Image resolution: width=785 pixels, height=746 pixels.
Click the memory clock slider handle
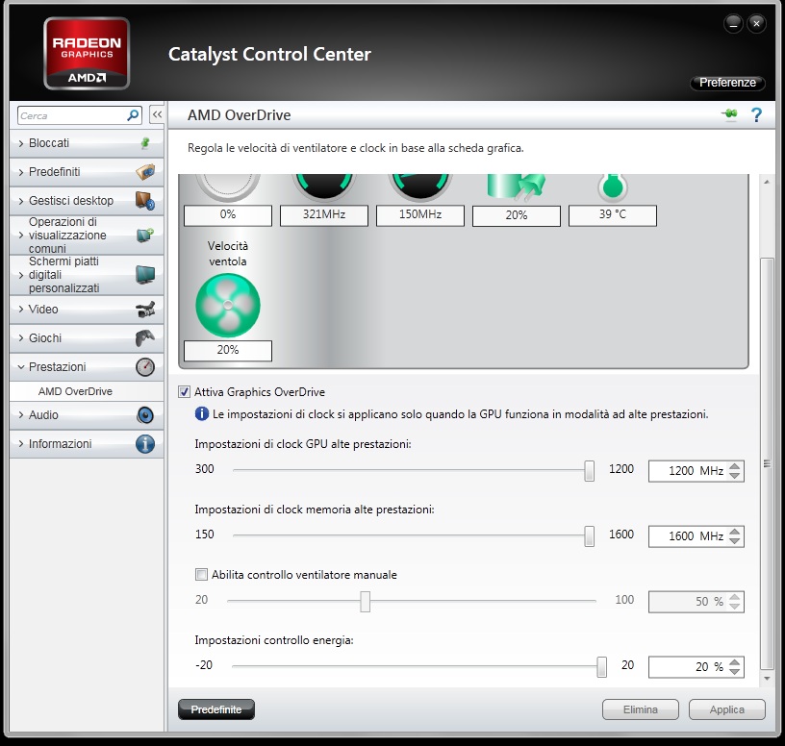pos(590,536)
